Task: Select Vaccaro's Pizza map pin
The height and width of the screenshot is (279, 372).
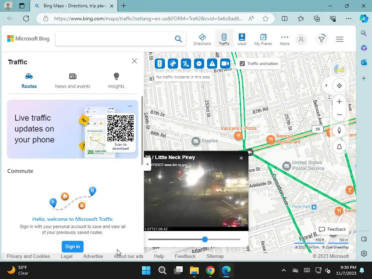Action: (238, 136)
